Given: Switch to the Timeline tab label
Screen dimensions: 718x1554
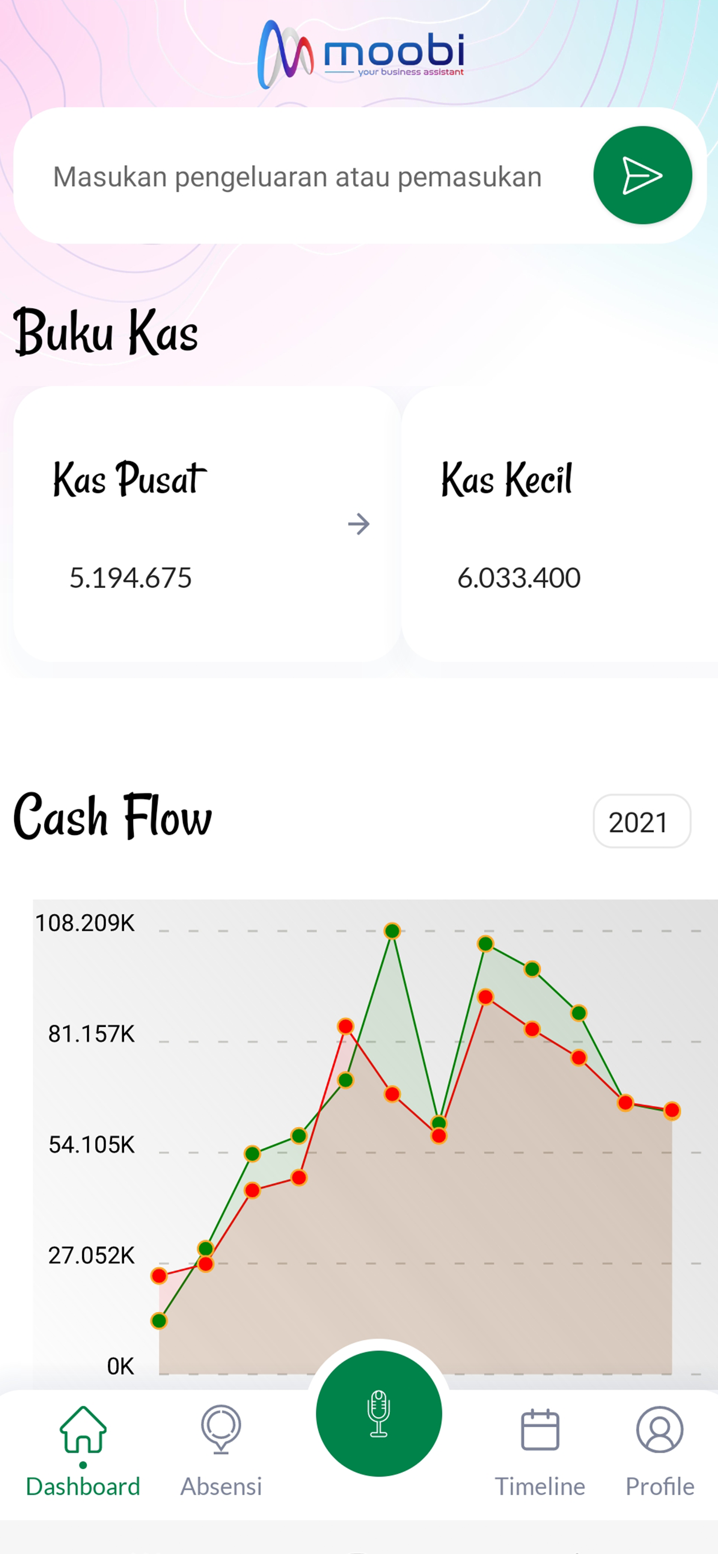Looking at the screenshot, I should coord(540,1486).
